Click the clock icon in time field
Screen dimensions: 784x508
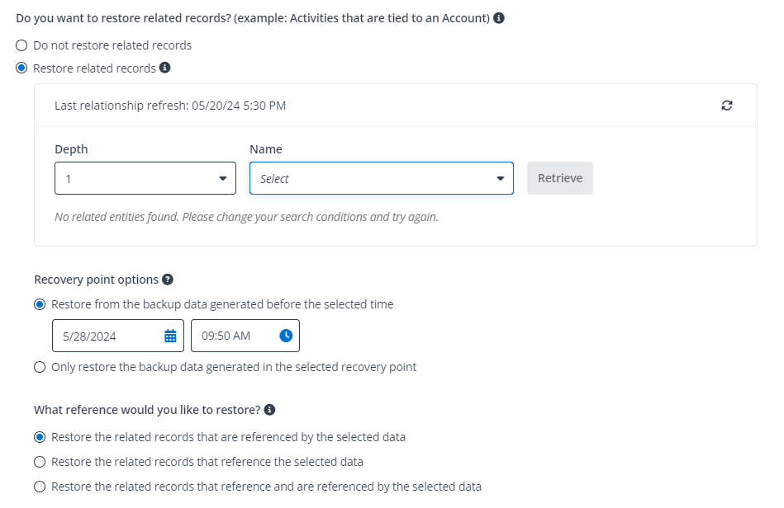(286, 336)
